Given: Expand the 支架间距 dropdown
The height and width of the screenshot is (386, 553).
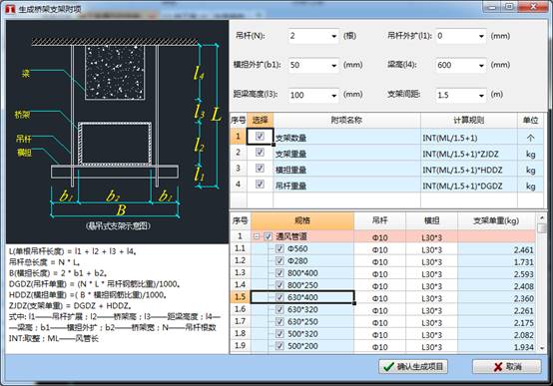Looking at the screenshot, I should 481,95.
